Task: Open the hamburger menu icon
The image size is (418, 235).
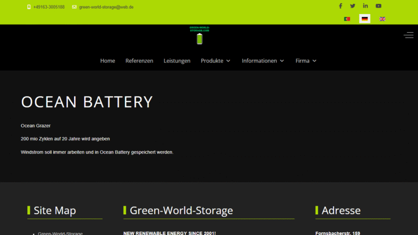Action: click(x=408, y=35)
